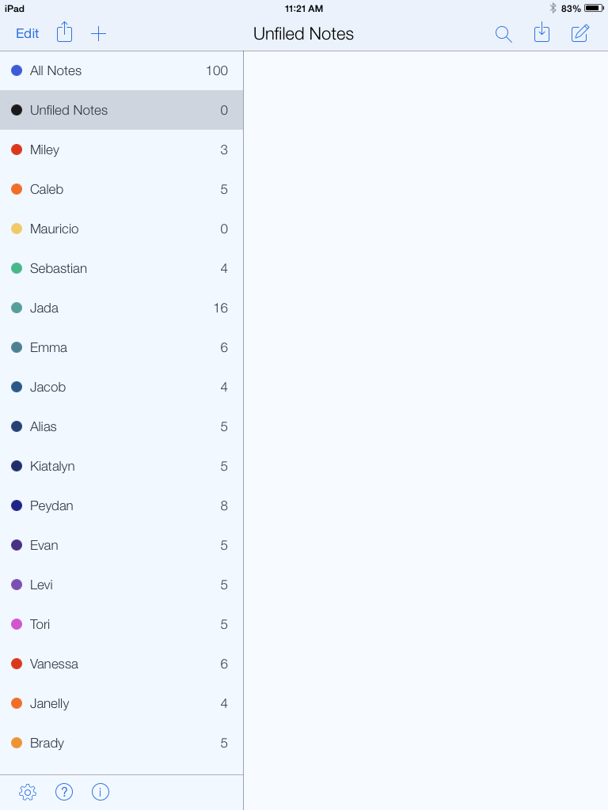This screenshot has height=810, width=608.
Task: Tap the pink Tori color dot
Action: tap(17, 624)
